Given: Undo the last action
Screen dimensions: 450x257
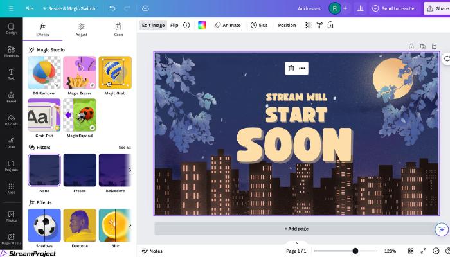Looking at the screenshot, I should (113, 8).
